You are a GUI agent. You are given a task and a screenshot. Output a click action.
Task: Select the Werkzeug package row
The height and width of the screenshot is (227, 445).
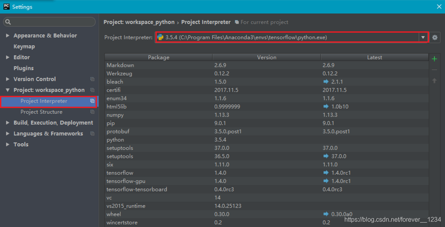[x=266, y=74]
